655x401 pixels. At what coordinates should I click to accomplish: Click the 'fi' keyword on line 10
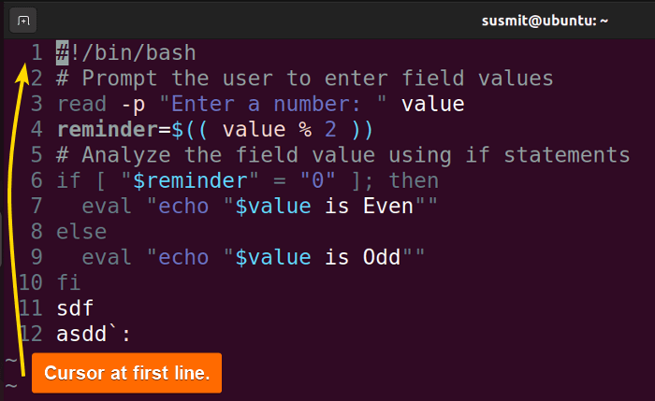68,282
